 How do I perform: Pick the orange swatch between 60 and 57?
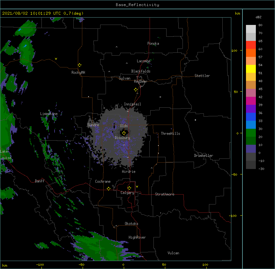click(251, 53)
